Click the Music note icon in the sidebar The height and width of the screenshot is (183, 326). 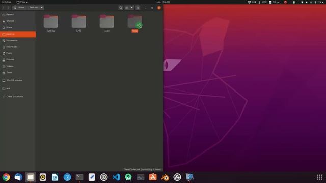pyautogui.click(x=4, y=53)
